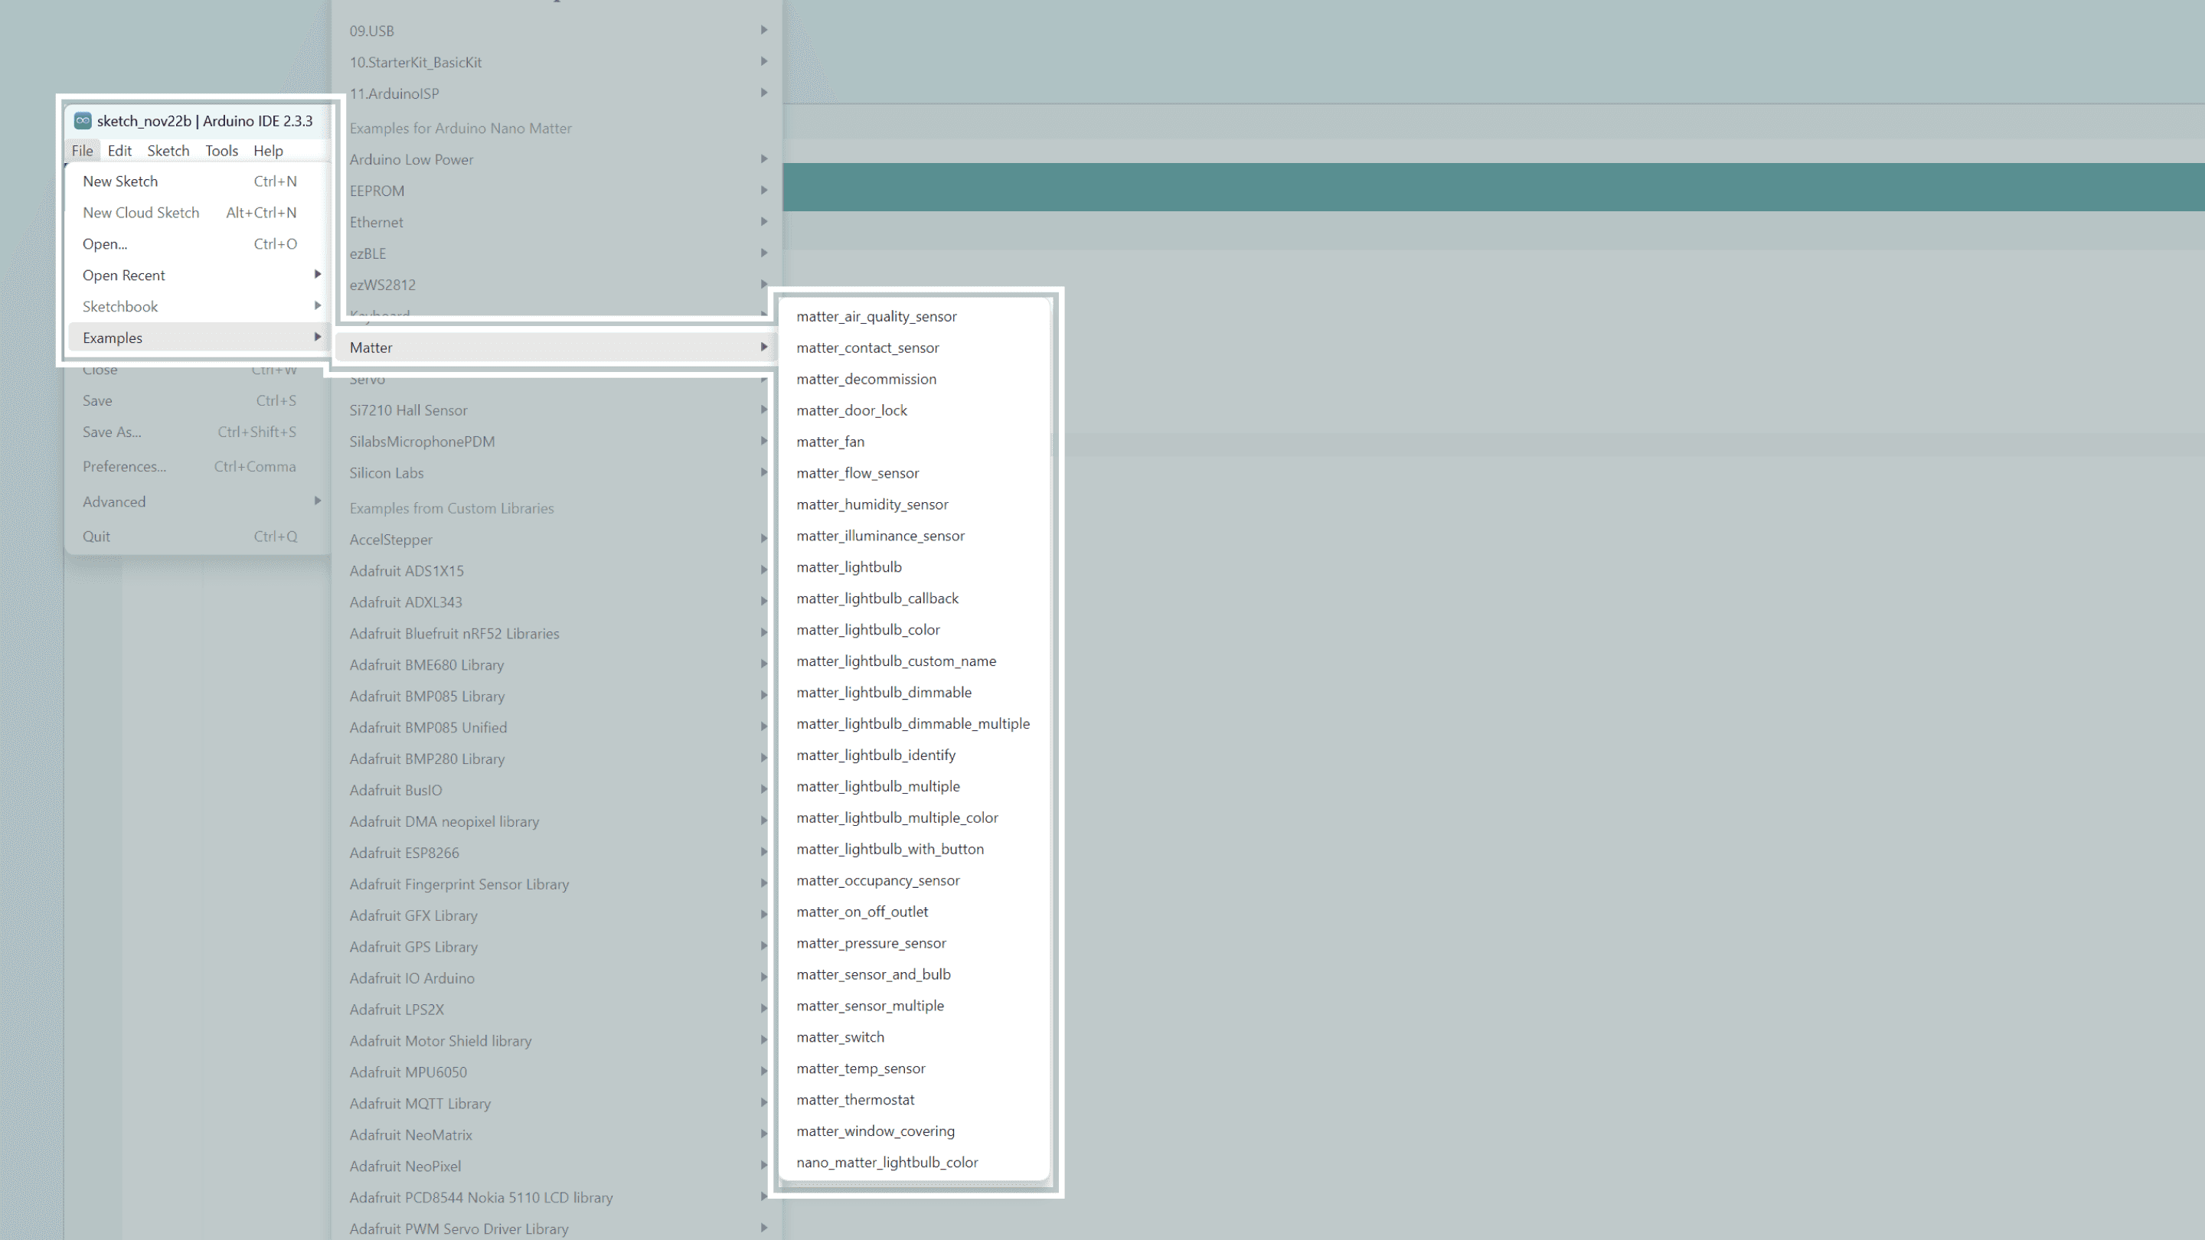Open the matter_lightbulb_color example
Image resolution: width=2205 pixels, height=1240 pixels.
pos(868,630)
